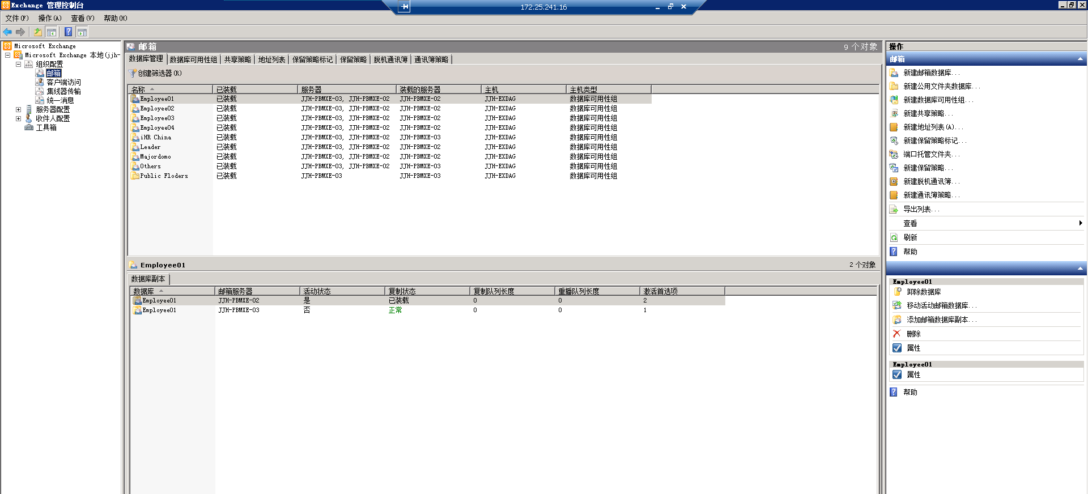Switch to the 数据库可用性组 tab

click(x=193, y=59)
